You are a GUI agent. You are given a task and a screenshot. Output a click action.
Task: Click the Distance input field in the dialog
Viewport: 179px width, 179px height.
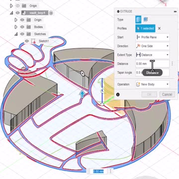pos(152,64)
